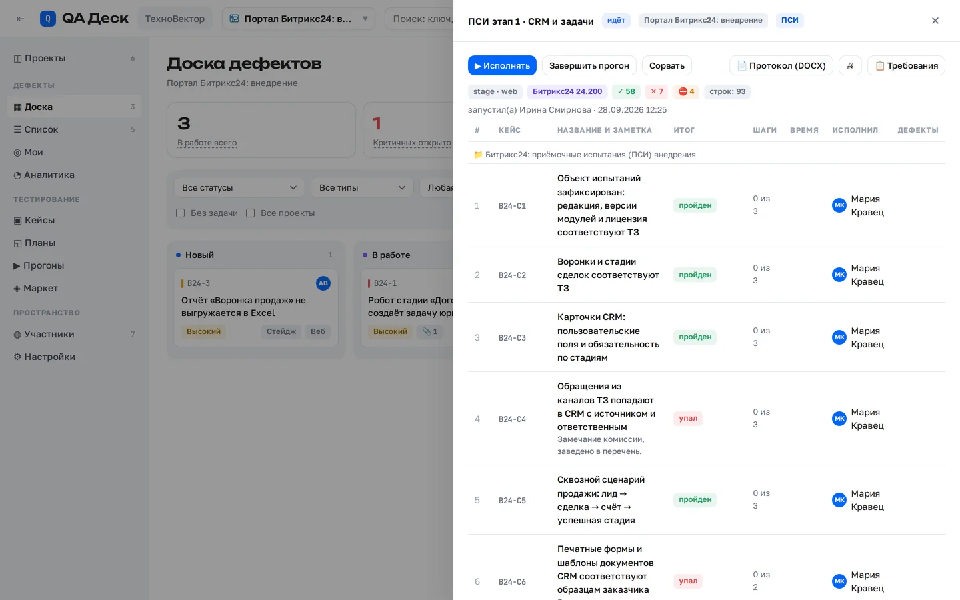Click the QA Деск logo icon

pos(48,19)
